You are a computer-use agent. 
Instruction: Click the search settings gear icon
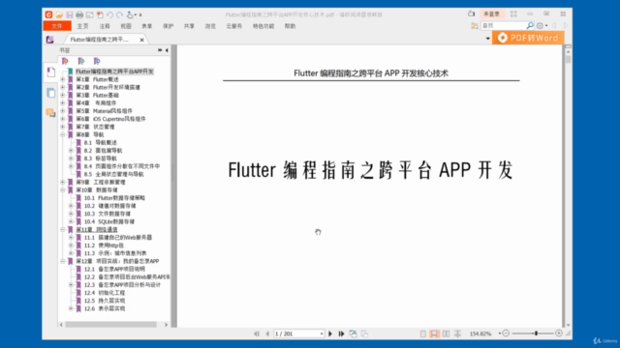540,26
